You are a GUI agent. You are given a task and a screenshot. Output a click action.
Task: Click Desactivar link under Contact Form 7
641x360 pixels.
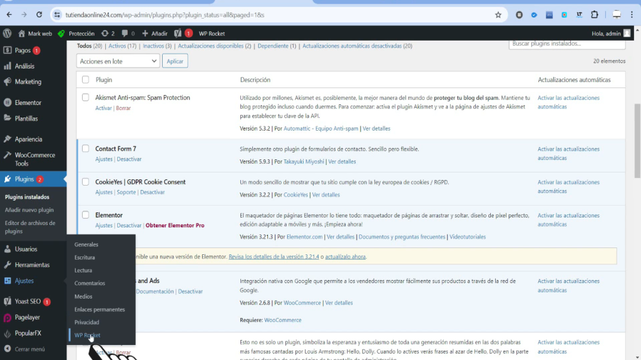[x=129, y=159]
